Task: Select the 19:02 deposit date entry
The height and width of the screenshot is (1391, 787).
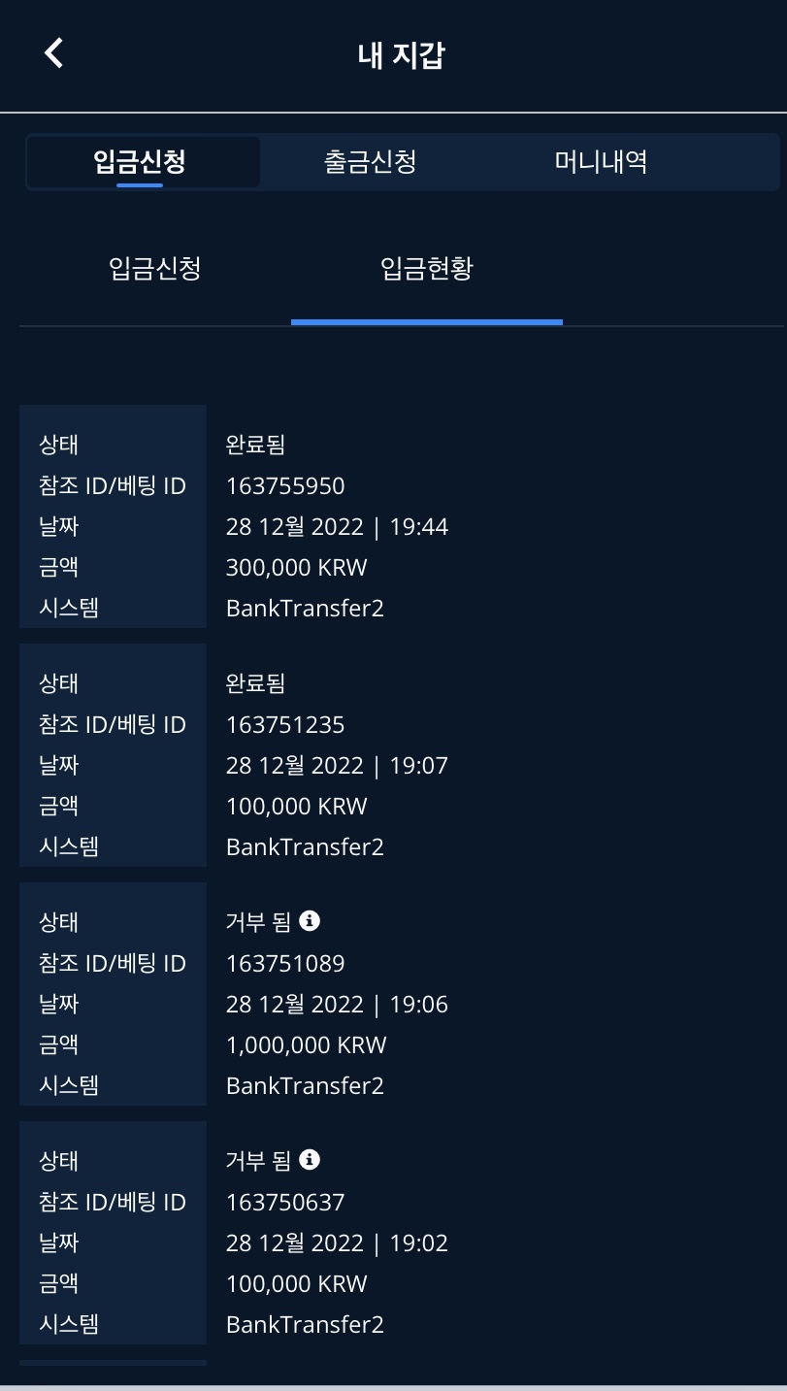Action: click(x=337, y=1242)
